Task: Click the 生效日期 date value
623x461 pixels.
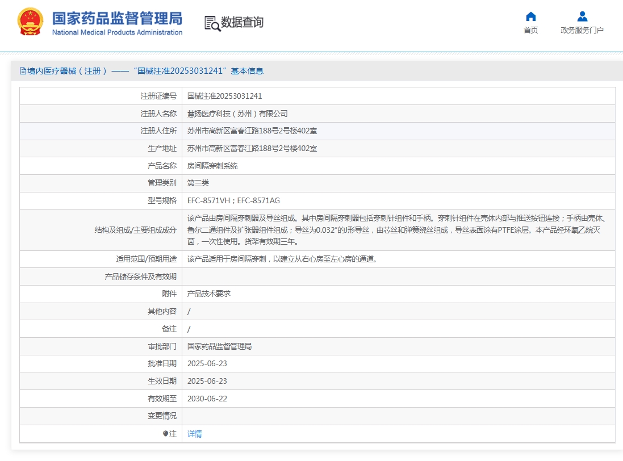Action: tap(207, 381)
